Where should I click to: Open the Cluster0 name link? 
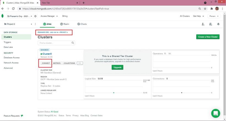click(47, 54)
